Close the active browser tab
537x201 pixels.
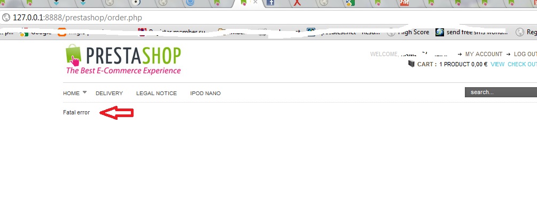pyautogui.click(x=255, y=2)
